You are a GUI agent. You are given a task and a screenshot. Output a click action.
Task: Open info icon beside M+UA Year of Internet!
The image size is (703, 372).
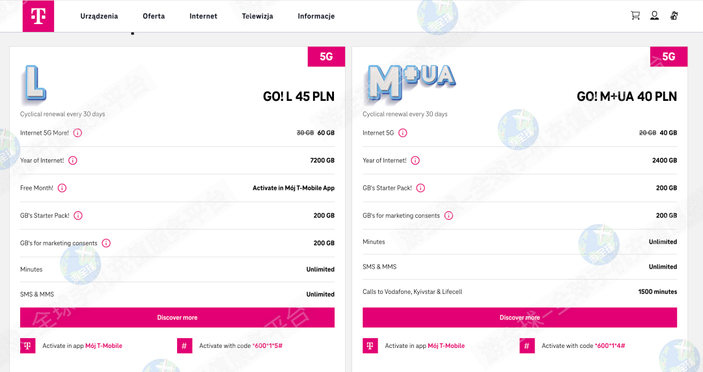click(415, 161)
